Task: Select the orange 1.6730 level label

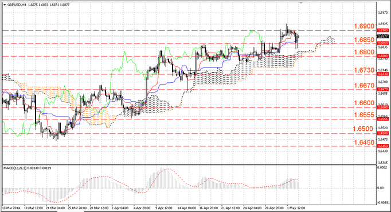Action: (364, 70)
